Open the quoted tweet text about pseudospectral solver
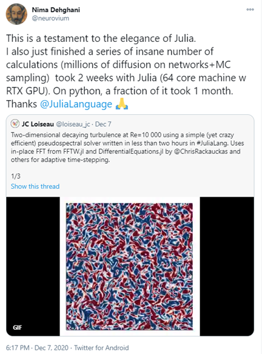The height and width of the screenshot is (354, 268). (x=127, y=147)
